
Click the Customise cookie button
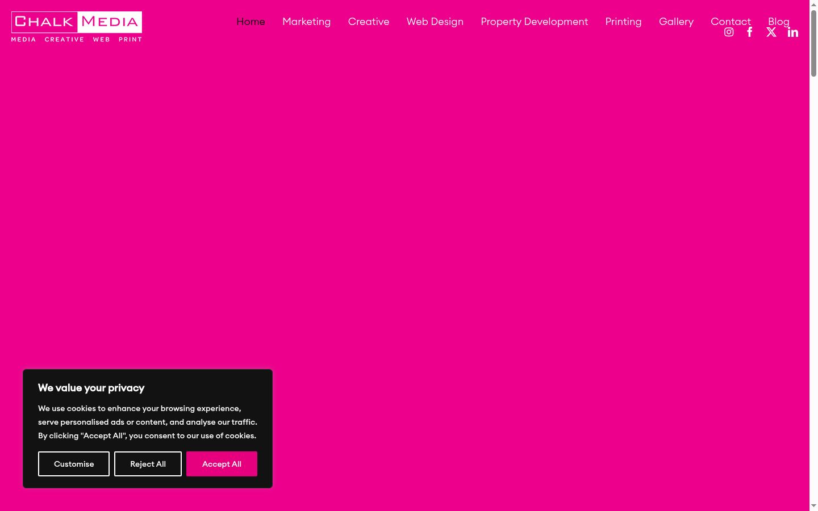coord(74,464)
